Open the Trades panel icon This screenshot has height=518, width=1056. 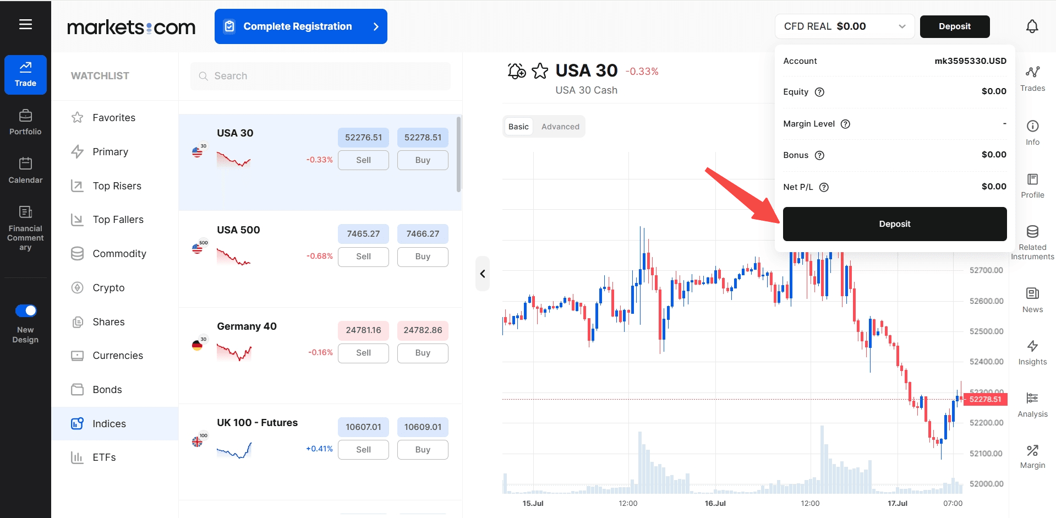tap(1032, 72)
